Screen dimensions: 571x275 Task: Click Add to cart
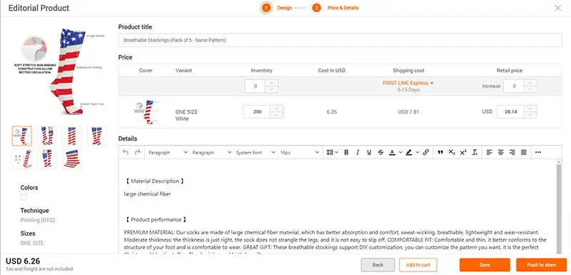point(418,265)
